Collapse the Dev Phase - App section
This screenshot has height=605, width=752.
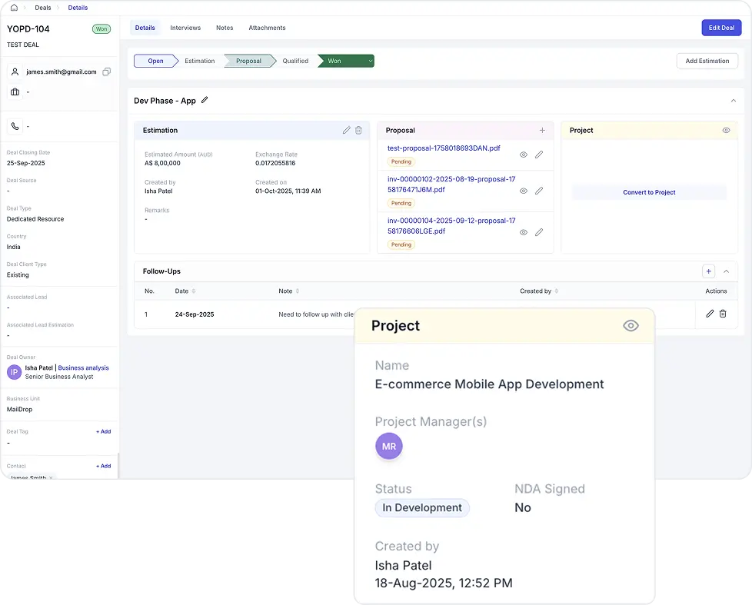(x=733, y=101)
